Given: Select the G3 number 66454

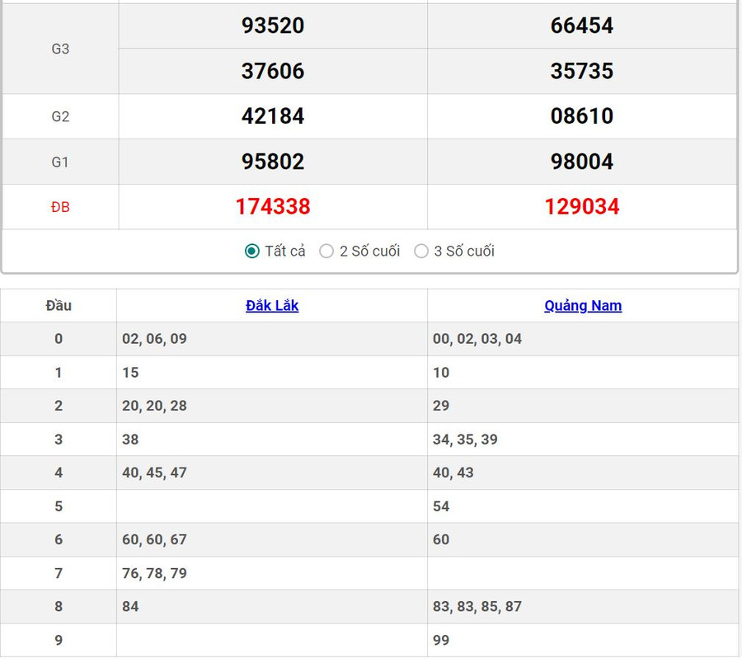Looking at the screenshot, I should [x=582, y=26].
